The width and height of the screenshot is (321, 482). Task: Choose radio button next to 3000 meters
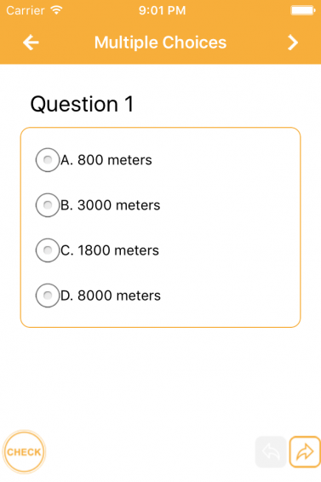click(x=48, y=205)
